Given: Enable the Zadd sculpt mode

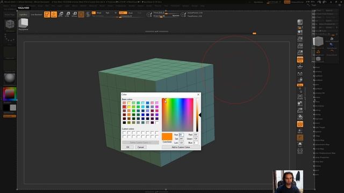Looking at the screenshot, I should [123, 13].
